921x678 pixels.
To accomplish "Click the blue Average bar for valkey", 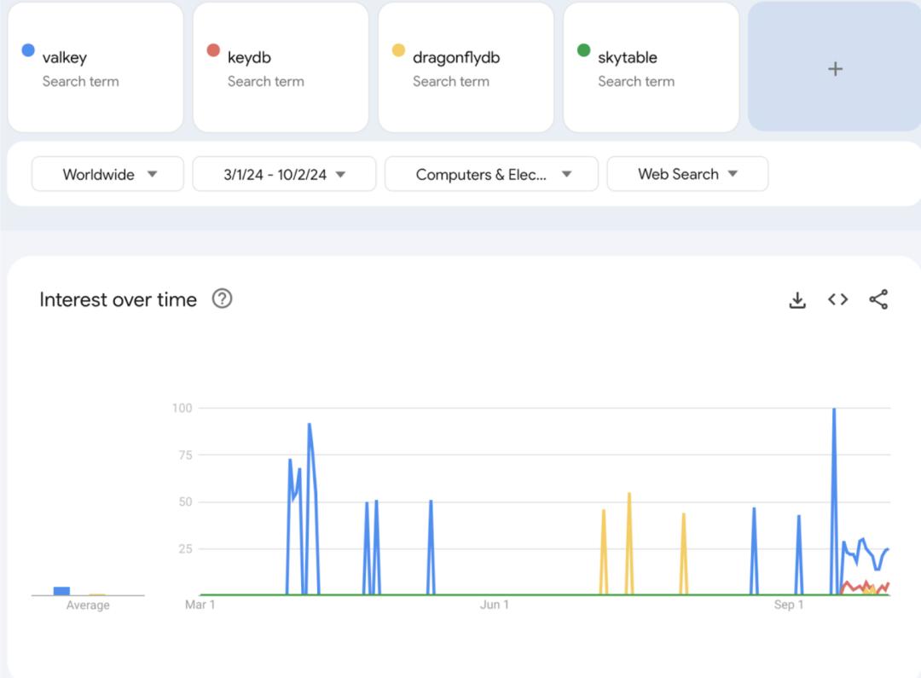I will 61,591.
